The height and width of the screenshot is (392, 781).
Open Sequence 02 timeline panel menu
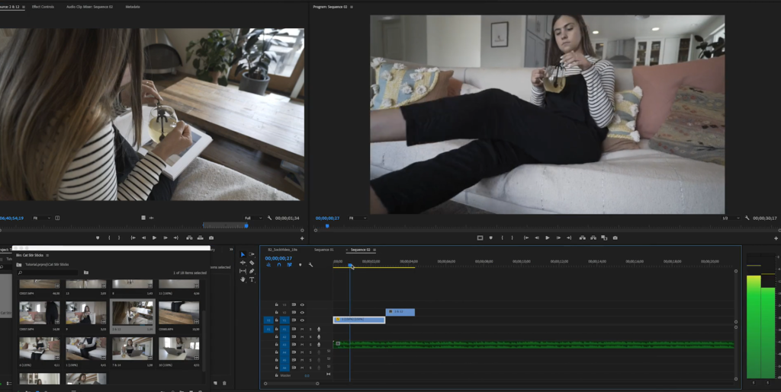[x=374, y=250]
